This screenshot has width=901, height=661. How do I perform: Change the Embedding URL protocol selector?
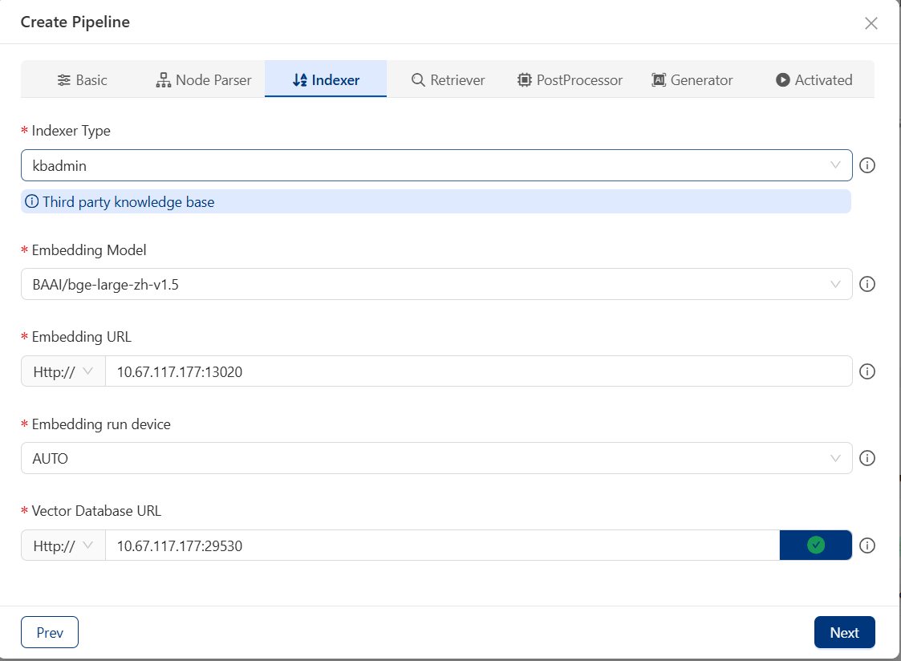pos(63,371)
